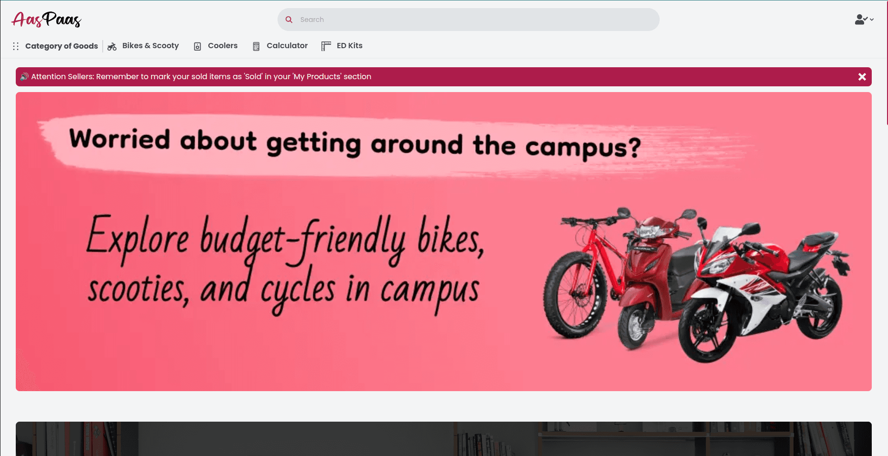Focus the Search input field

(473, 20)
